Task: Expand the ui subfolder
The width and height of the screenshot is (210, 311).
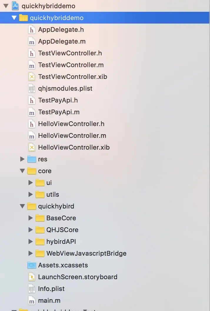Action: coord(31,183)
